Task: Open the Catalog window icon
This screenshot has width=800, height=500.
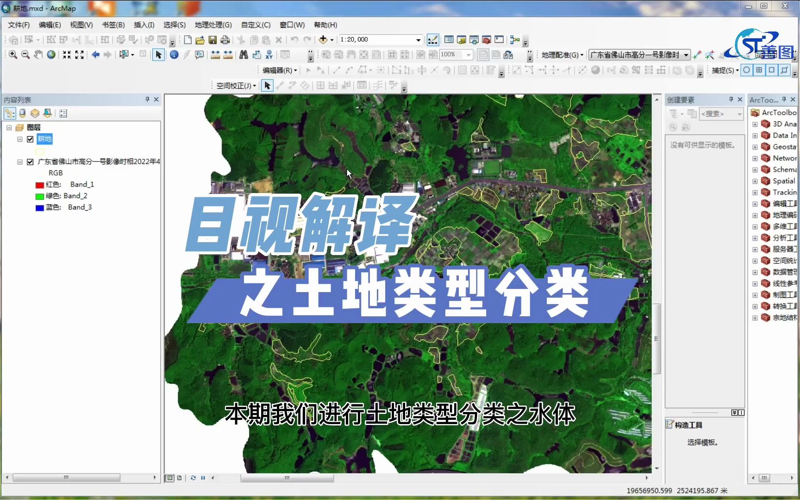Action: click(x=461, y=40)
